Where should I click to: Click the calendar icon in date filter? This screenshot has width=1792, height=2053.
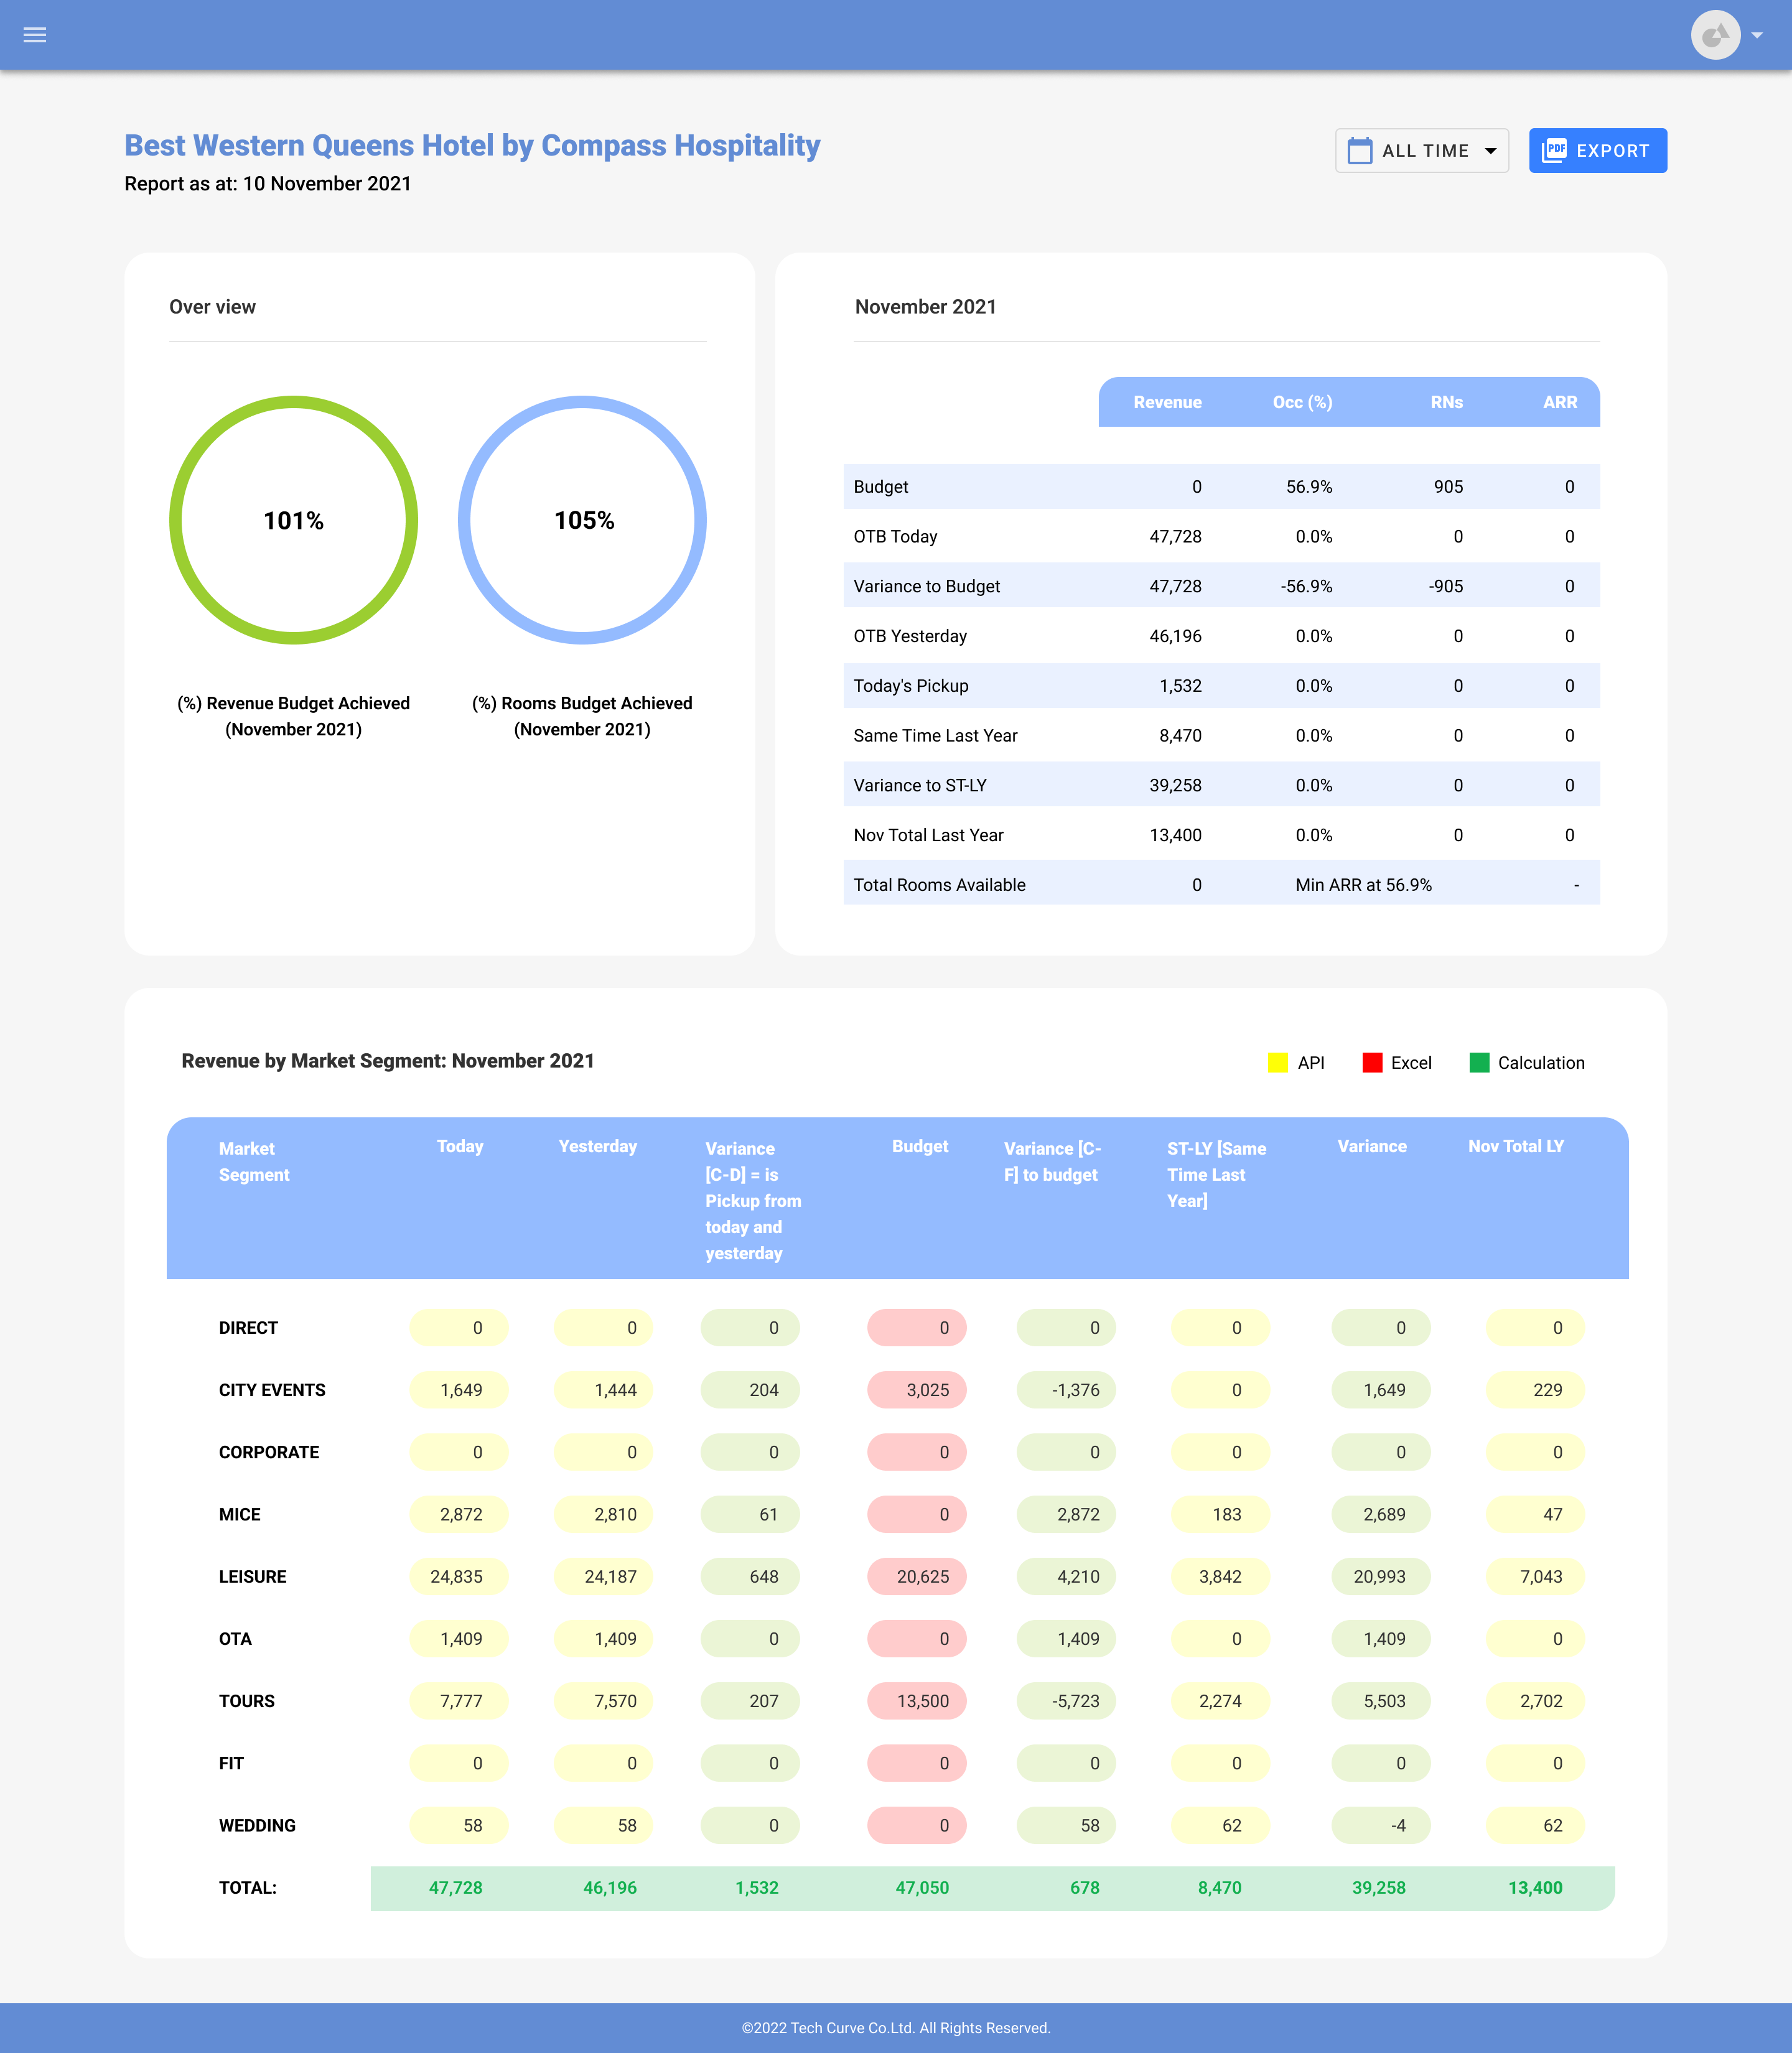pos(1359,151)
